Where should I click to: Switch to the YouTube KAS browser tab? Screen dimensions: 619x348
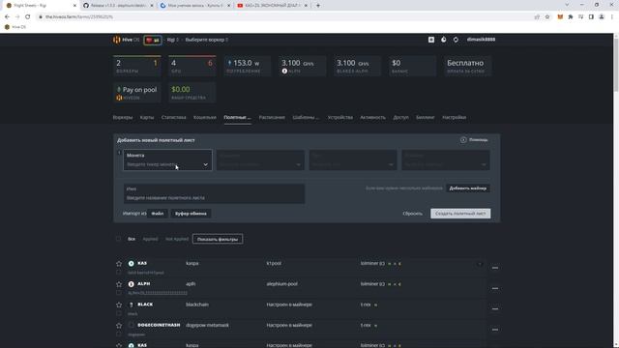272,6
